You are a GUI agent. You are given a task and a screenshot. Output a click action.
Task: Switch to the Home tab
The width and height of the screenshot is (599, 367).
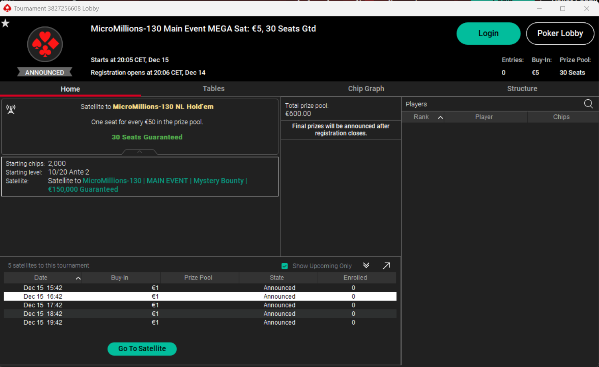pos(70,89)
